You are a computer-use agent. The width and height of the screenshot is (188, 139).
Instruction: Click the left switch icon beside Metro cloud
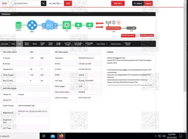[44, 25]
